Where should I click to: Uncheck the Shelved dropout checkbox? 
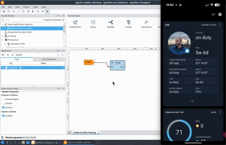(x=3, y=107)
